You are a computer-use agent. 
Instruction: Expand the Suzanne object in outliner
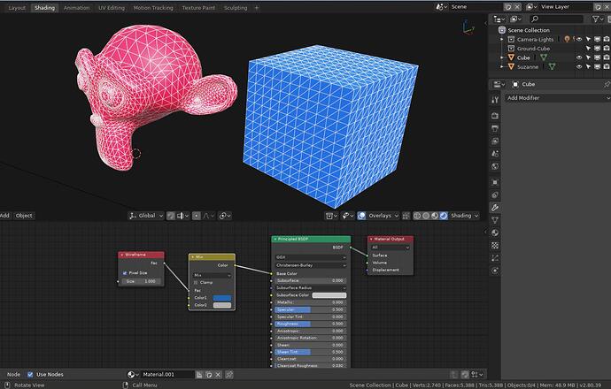click(x=502, y=67)
